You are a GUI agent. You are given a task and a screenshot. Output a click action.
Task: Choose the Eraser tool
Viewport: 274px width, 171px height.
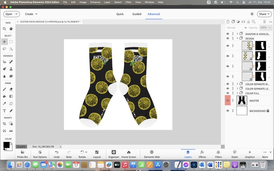pyautogui.click(x=11, y=89)
